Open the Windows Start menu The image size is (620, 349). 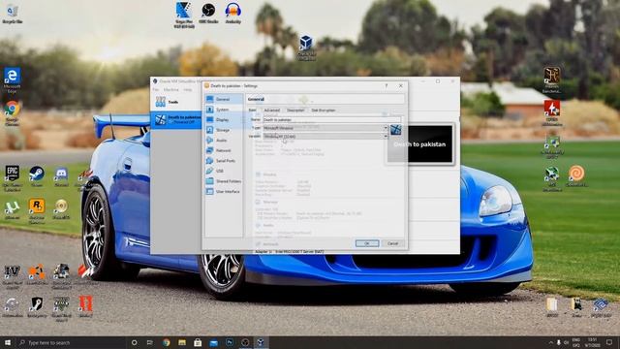pos(7,342)
